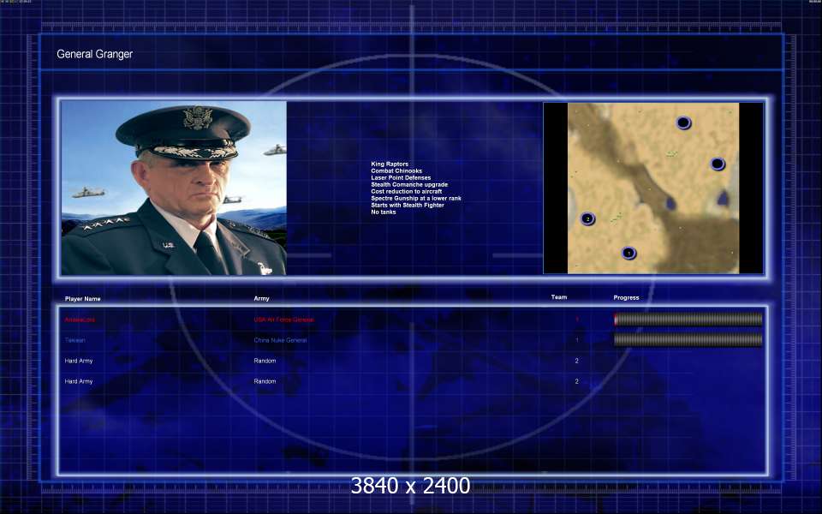
Task: Click the 'Combat Chinooks' trait line
Action: (x=396, y=171)
